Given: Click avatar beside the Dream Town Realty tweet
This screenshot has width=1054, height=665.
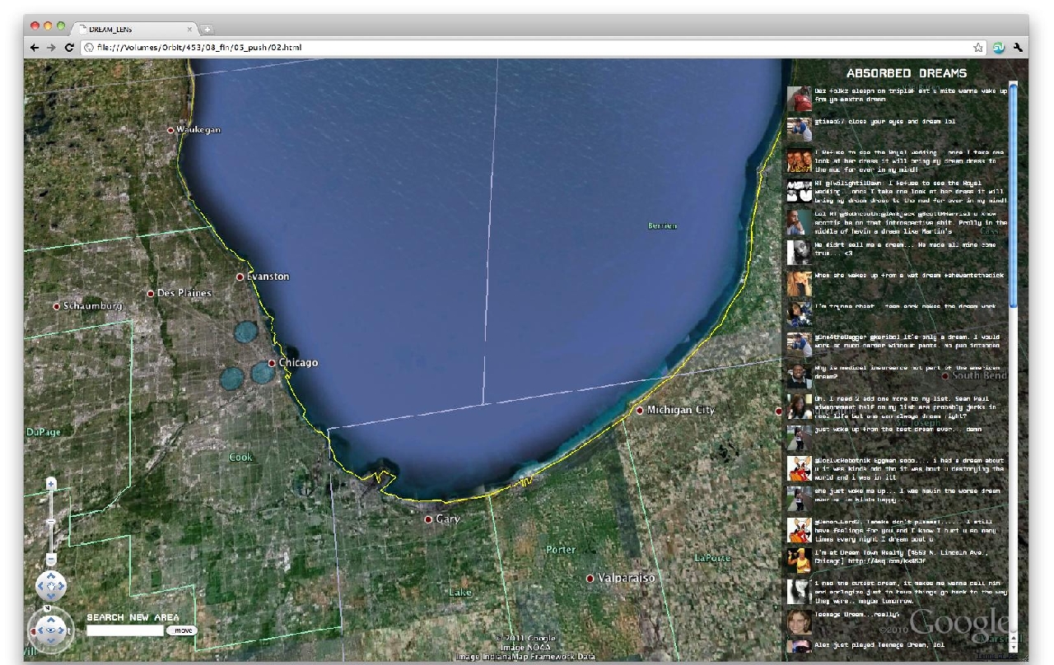Looking at the screenshot, I should pyautogui.click(x=799, y=560).
